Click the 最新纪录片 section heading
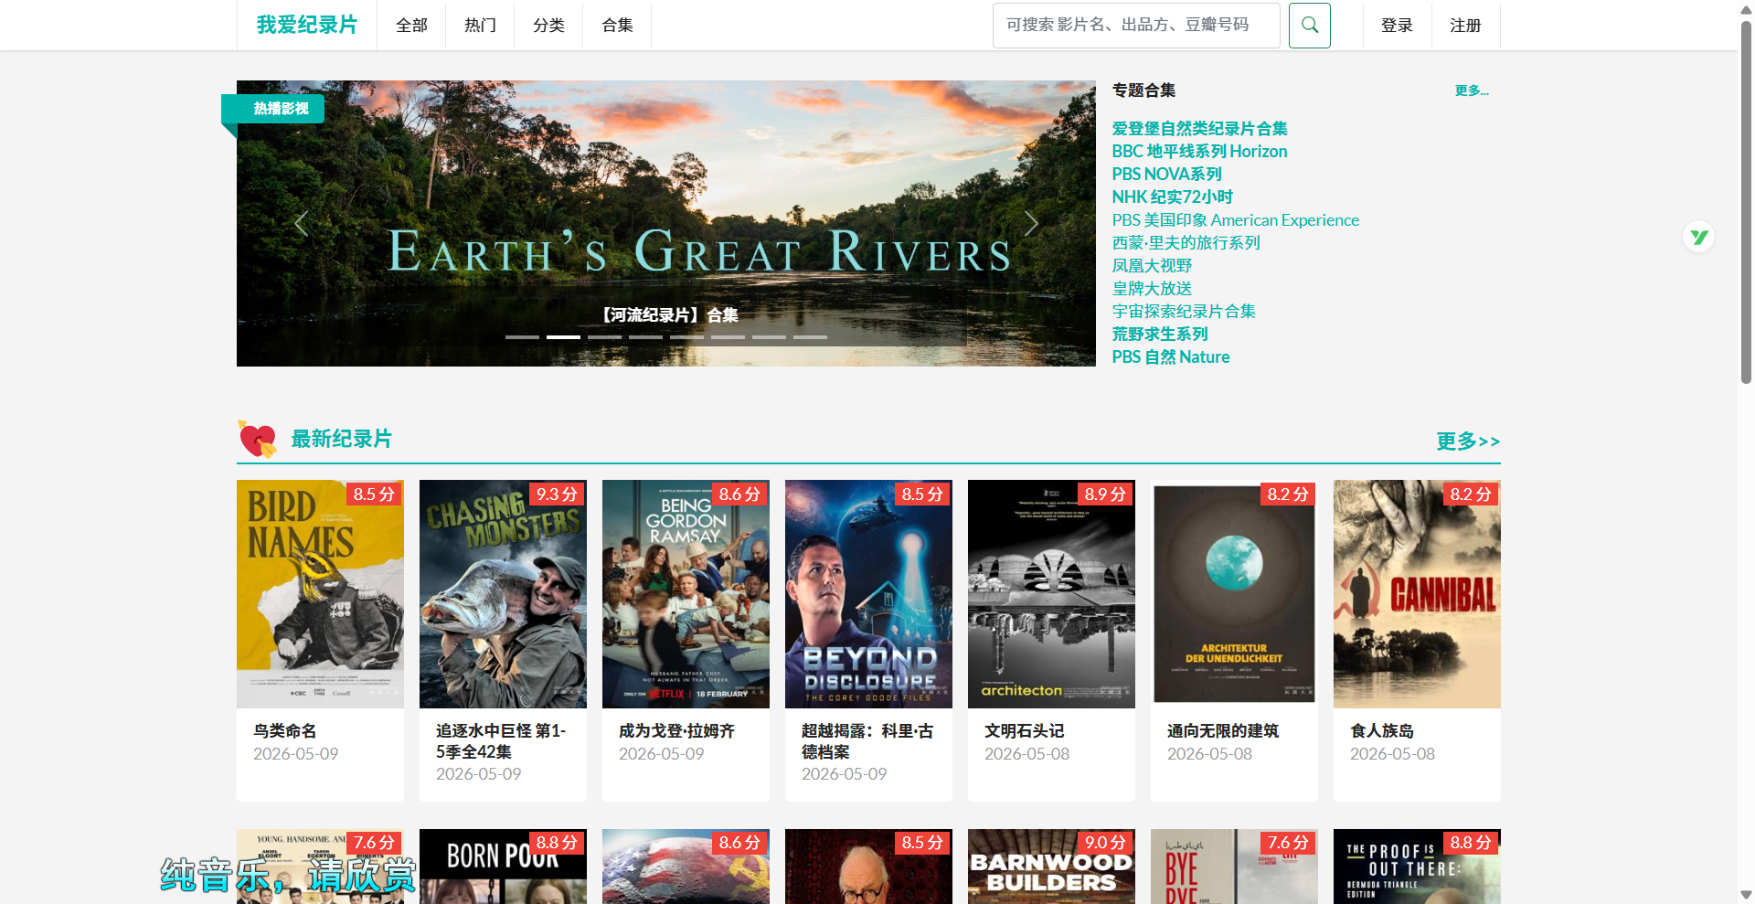The width and height of the screenshot is (1755, 904). coord(341,440)
